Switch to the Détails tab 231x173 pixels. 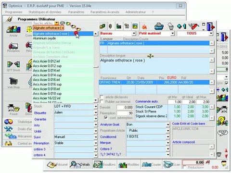pos(81,164)
